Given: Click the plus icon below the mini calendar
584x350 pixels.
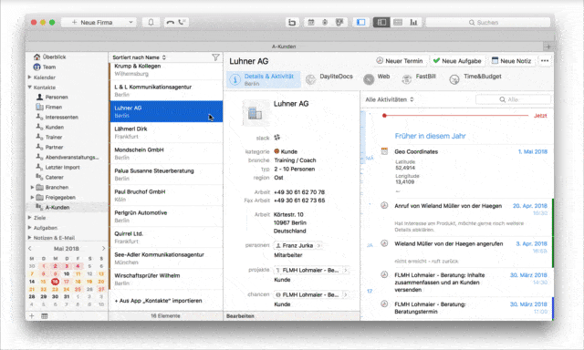Looking at the screenshot, I should (x=32, y=316).
